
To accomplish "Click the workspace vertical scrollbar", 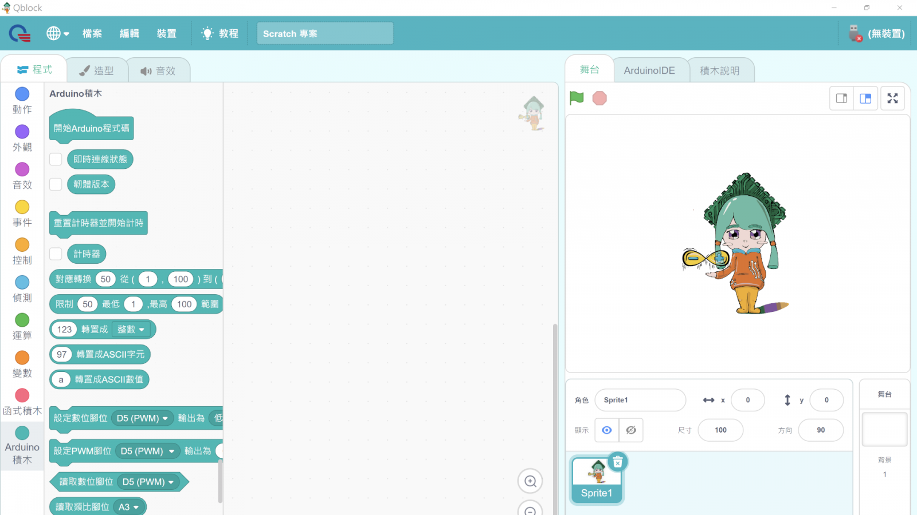I will (x=555, y=419).
